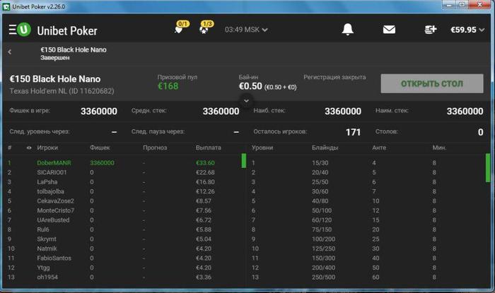
Task: Select player DoberMANR
Action: 54,163
